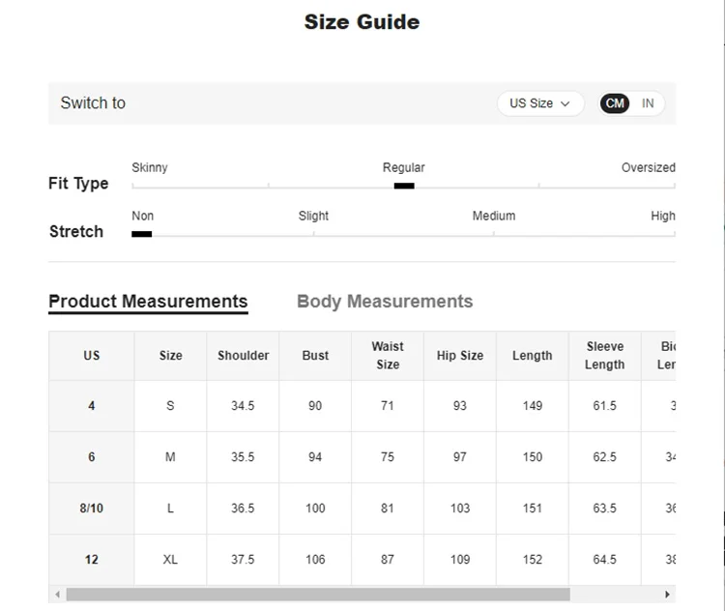Open the US Size dropdown

pyautogui.click(x=540, y=103)
